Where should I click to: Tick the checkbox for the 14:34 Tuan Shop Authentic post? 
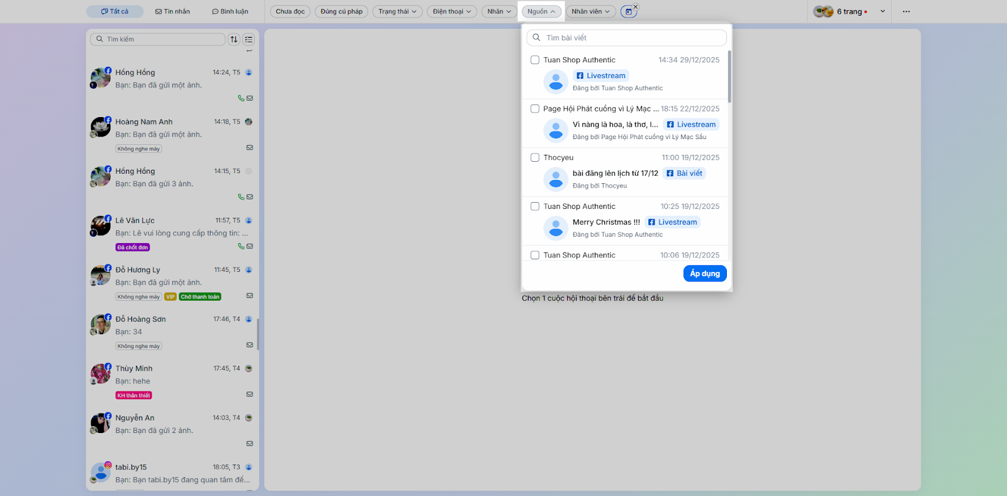(x=535, y=60)
